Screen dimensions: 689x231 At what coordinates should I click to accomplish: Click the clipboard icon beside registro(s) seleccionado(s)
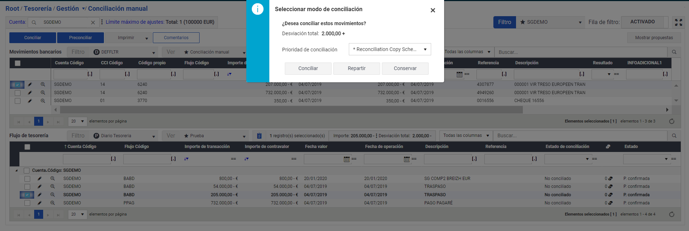(x=259, y=136)
